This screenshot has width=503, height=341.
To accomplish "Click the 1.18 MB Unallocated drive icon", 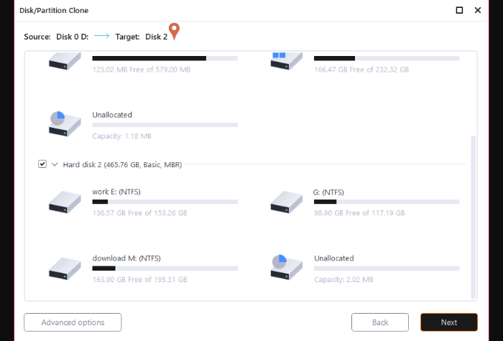I will tap(65, 123).
